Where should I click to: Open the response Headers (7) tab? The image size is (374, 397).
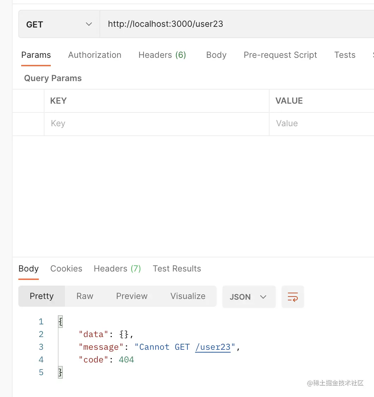click(117, 269)
